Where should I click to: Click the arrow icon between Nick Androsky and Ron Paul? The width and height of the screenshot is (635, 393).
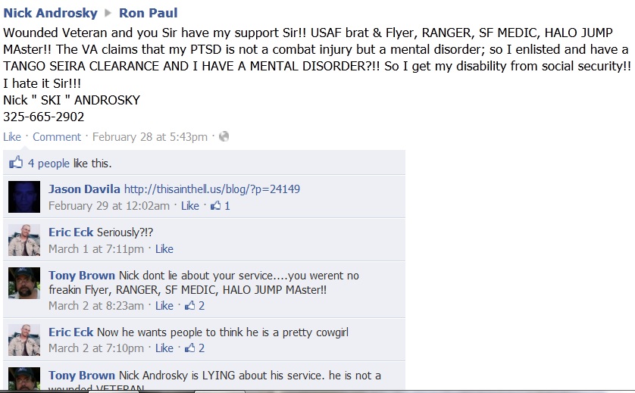click(108, 13)
